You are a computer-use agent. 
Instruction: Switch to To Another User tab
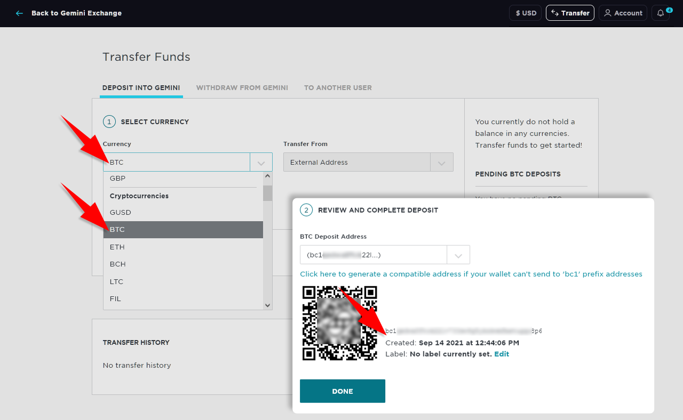338,88
